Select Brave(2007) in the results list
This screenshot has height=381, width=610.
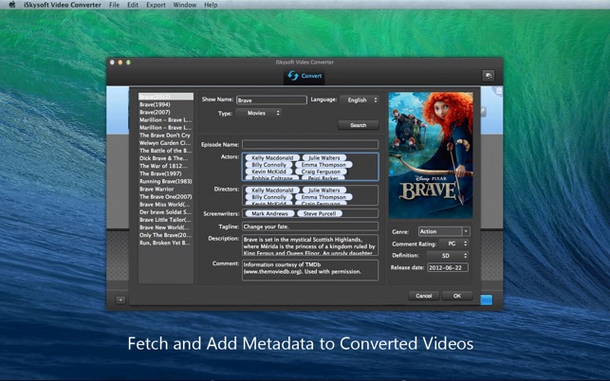pos(166,112)
